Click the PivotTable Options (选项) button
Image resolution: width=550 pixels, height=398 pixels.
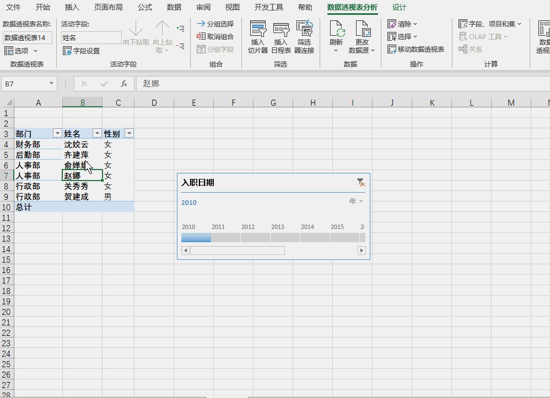coord(17,51)
